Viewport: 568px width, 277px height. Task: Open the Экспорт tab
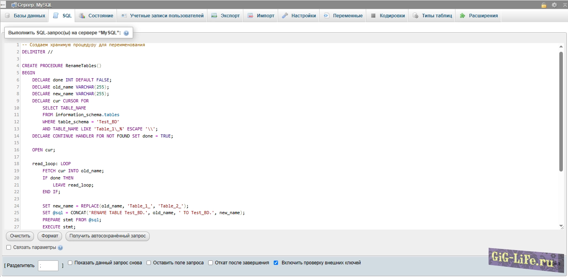[225, 16]
